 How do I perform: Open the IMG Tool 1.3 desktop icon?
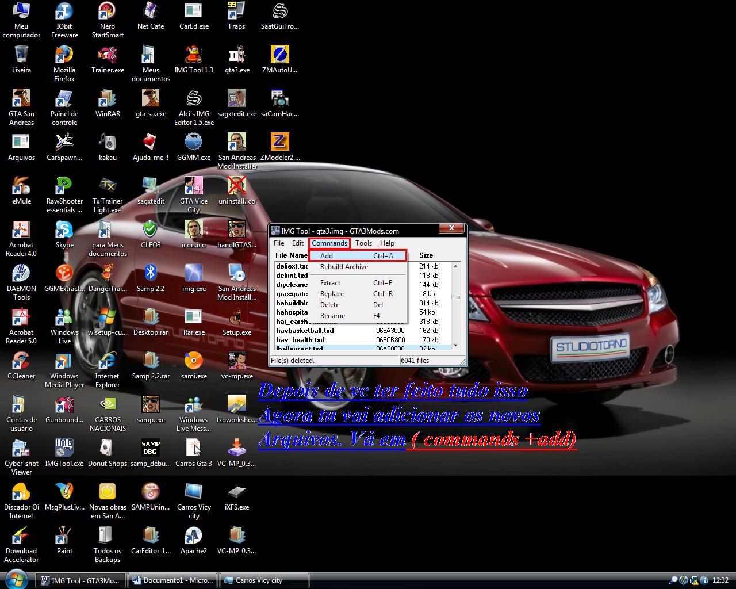click(x=194, y=60)
